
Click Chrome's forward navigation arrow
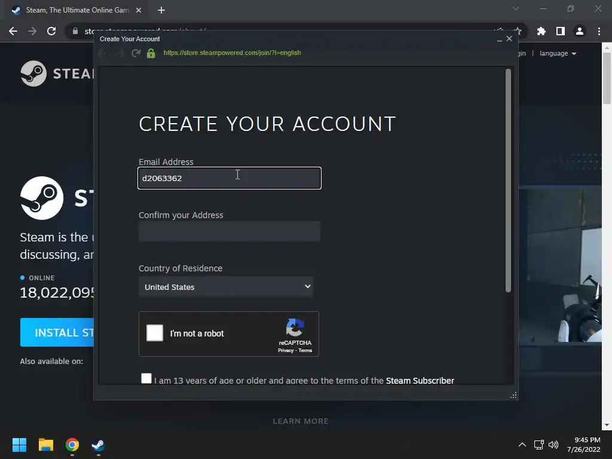click(x=32, y=31)
